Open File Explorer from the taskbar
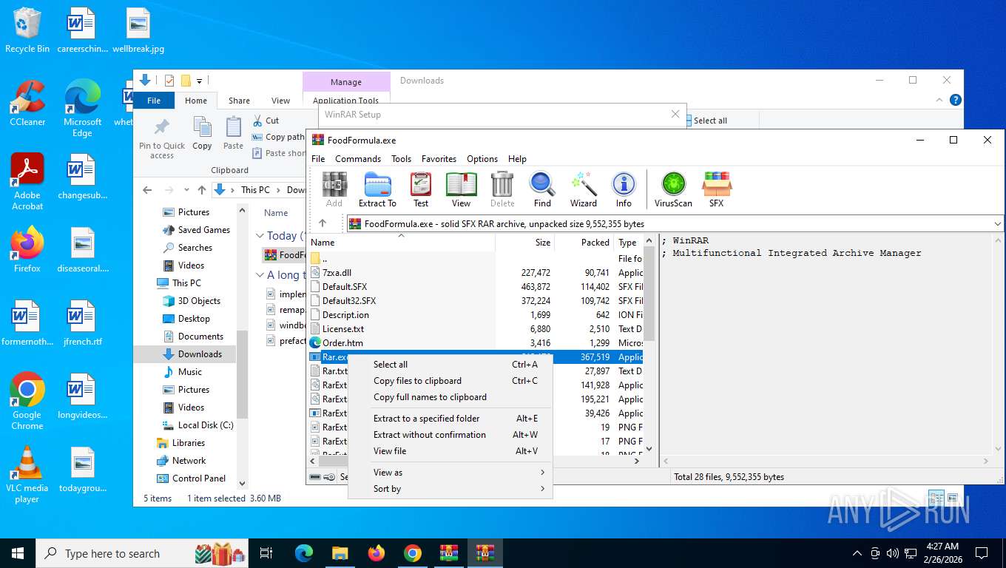The image size is (1006, 568). coord(340,553)
